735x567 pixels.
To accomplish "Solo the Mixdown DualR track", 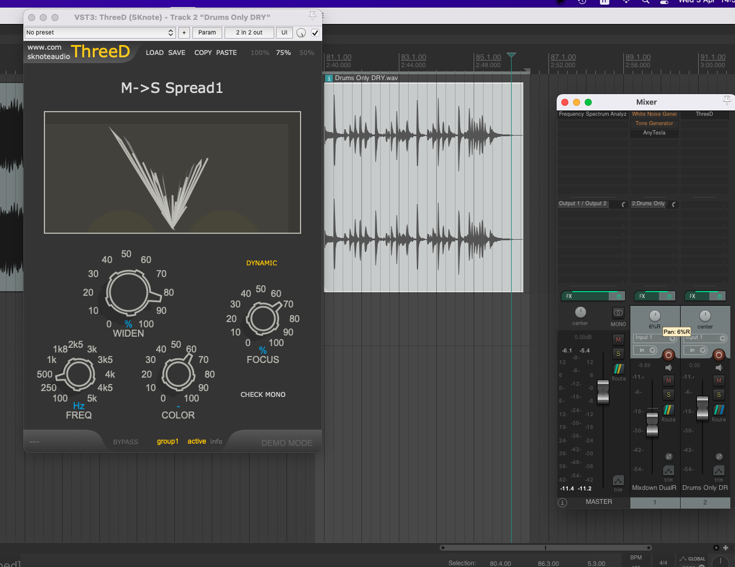I will click(x=668, y=395).
